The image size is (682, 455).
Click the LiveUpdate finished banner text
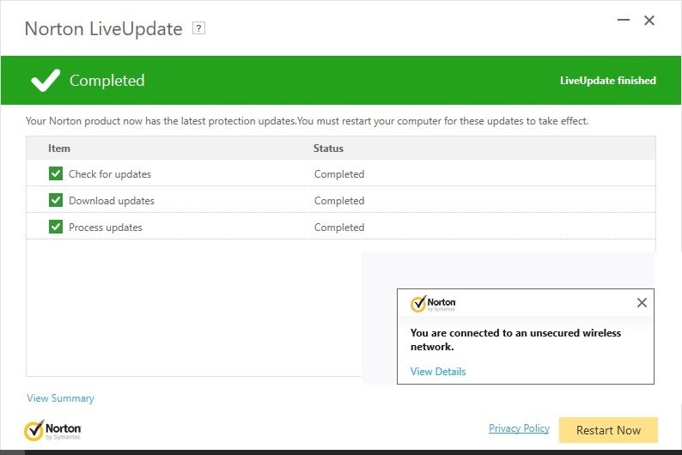pos(608,81)
